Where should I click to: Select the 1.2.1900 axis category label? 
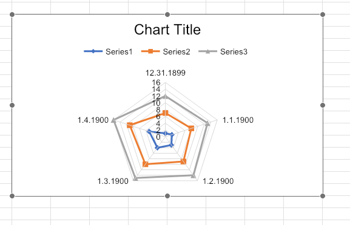click(218, 181)
